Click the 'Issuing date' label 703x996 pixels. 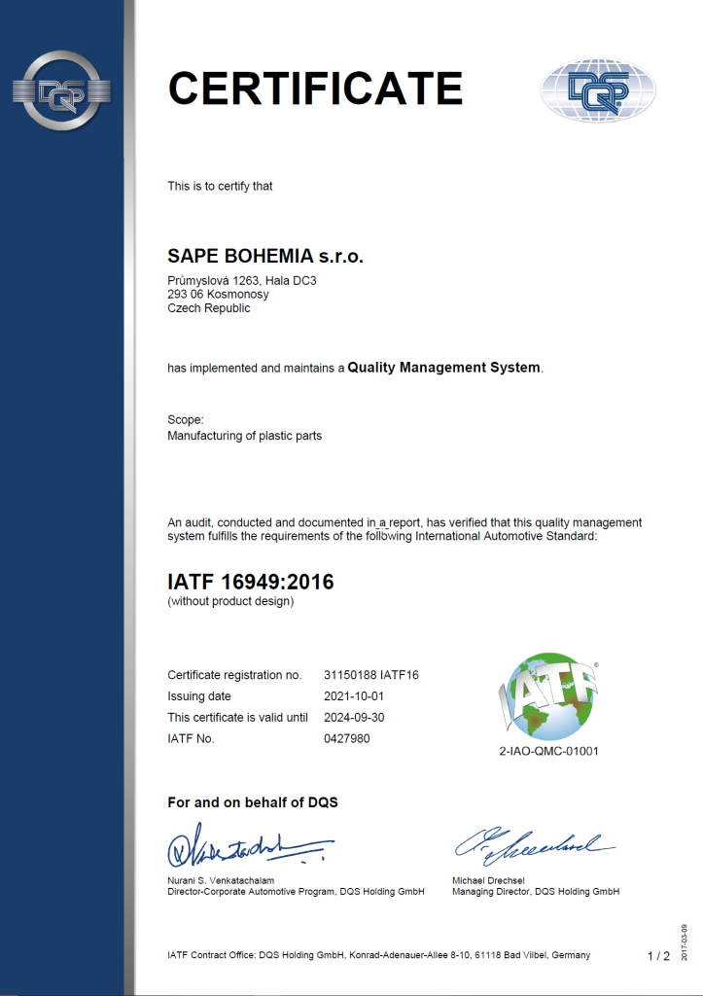point(199,696)
